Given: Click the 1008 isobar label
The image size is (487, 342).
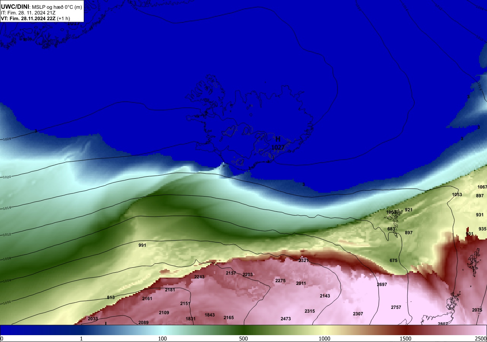Looking at the screenshot, I should click(7, 259).
